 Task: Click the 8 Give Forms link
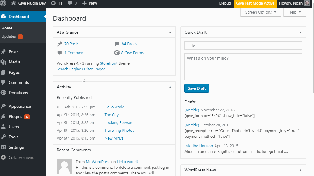132,53
